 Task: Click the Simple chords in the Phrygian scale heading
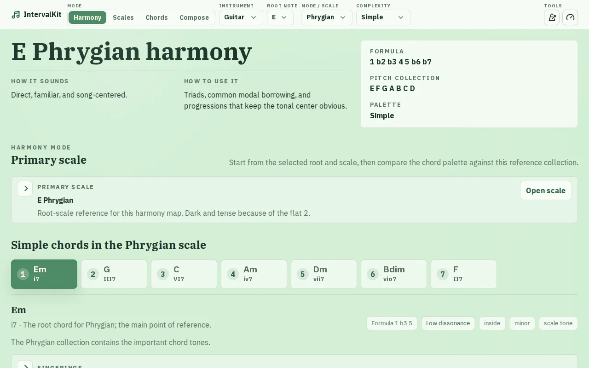[x=109, y=245]
